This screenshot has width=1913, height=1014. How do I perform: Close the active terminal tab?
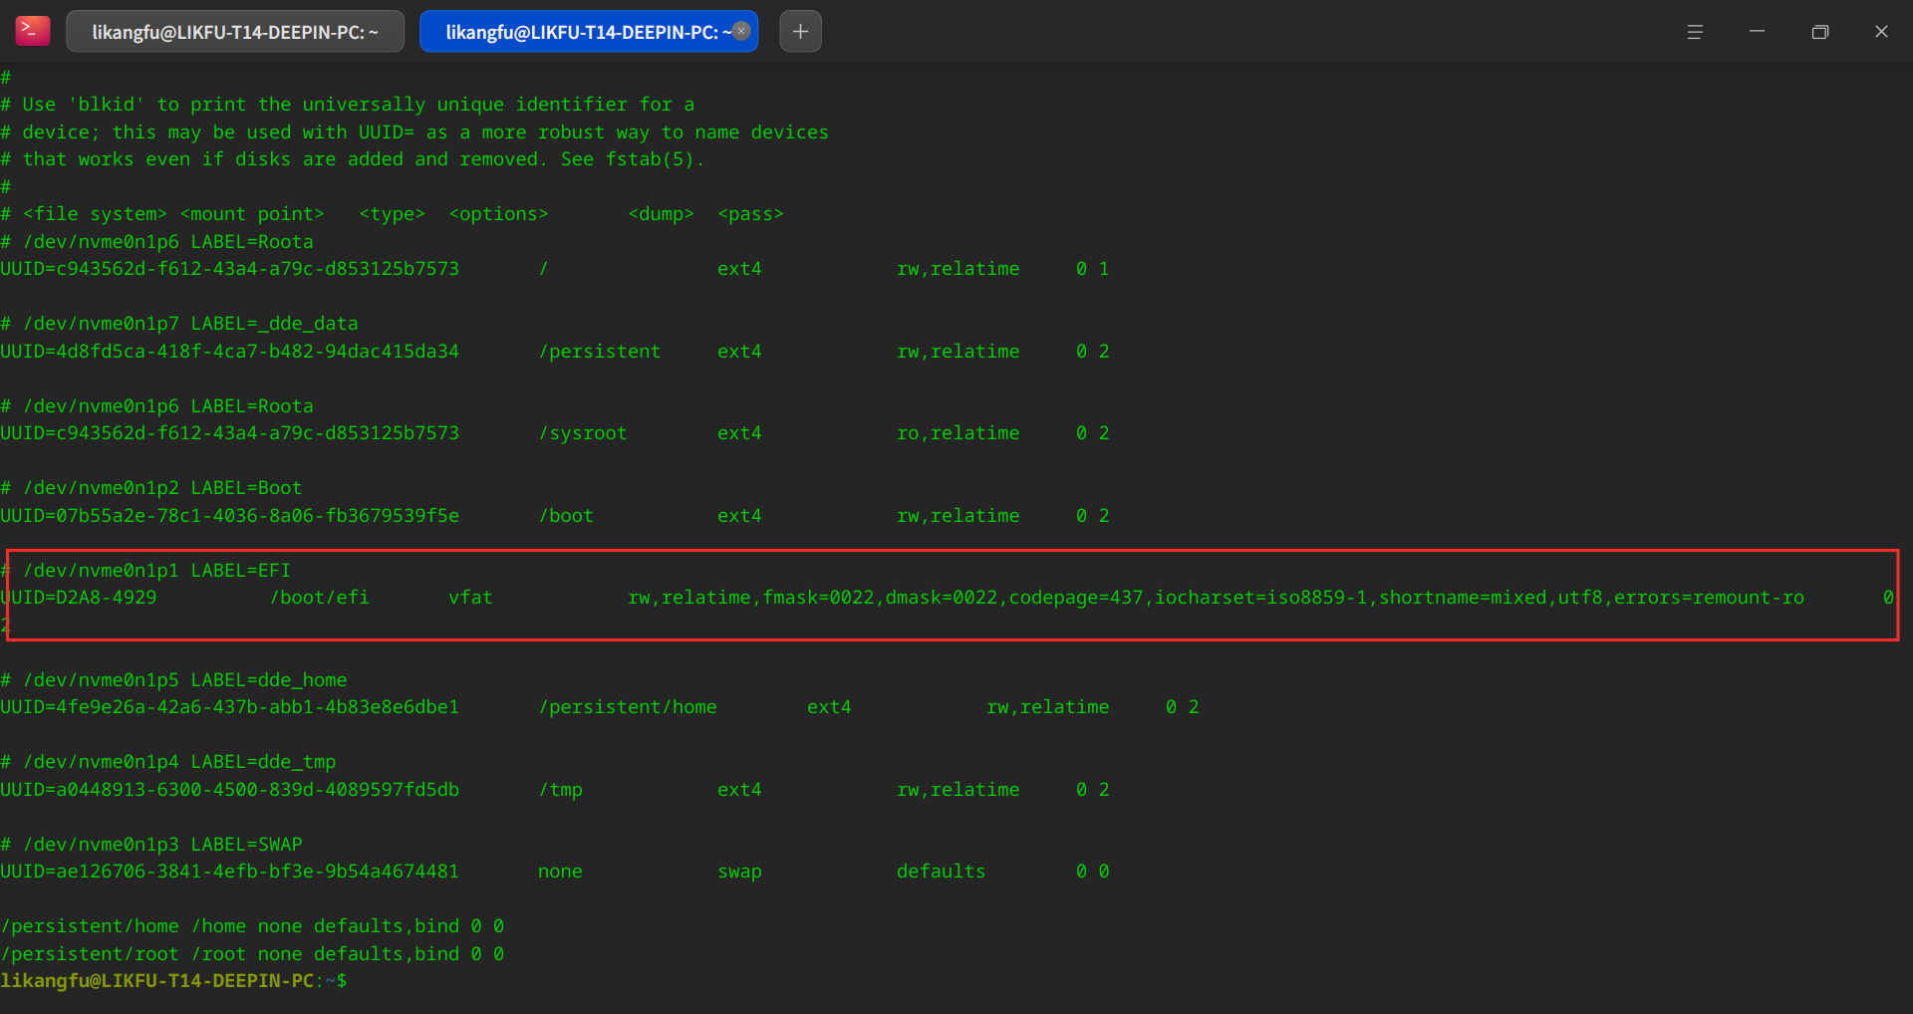(x=741, y=31)
